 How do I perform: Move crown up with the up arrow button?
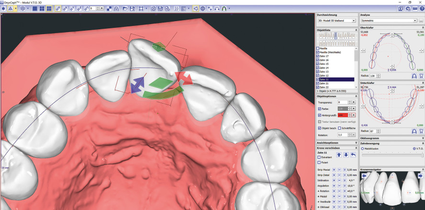339,155
